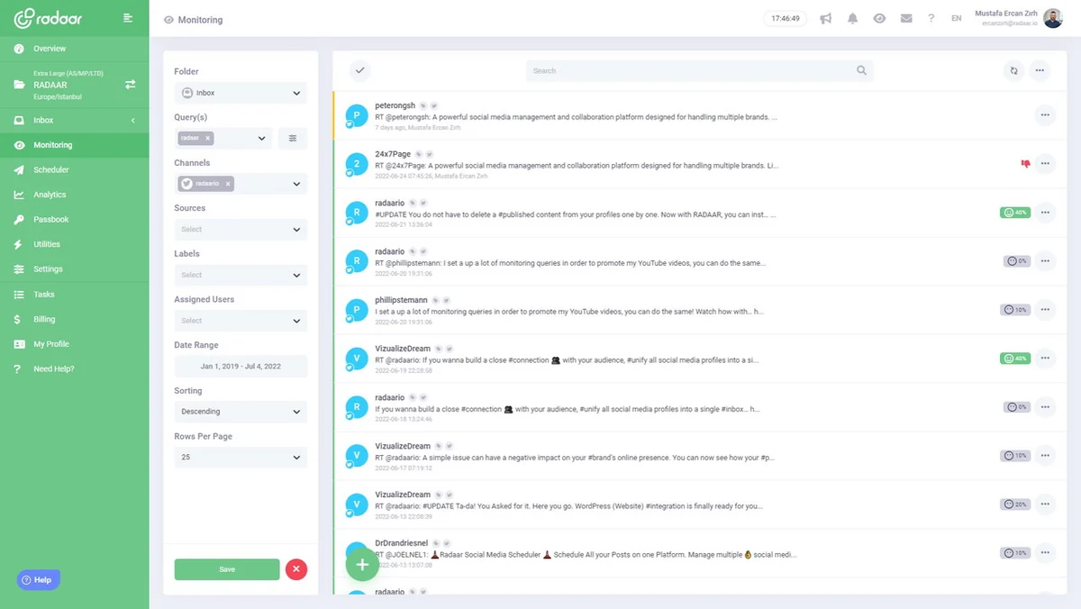Click the refresh icon above the feed
The height and width of the screenshot is (609, 1081).
pos(1014,70)
